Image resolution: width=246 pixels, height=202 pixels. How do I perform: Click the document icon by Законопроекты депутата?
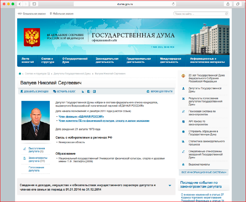[25, 158]
